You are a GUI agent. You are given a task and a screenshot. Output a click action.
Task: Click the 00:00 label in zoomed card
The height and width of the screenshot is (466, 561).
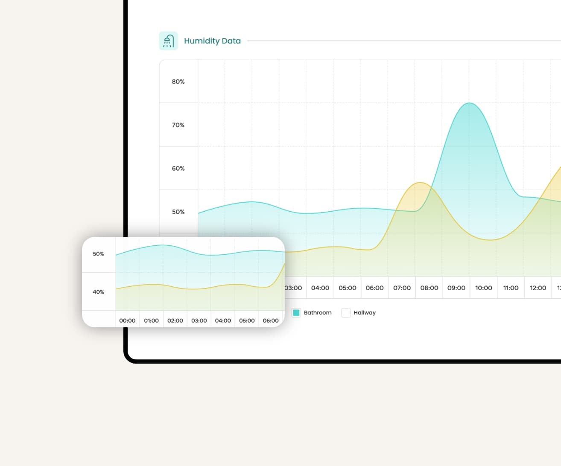coord(127,320)
